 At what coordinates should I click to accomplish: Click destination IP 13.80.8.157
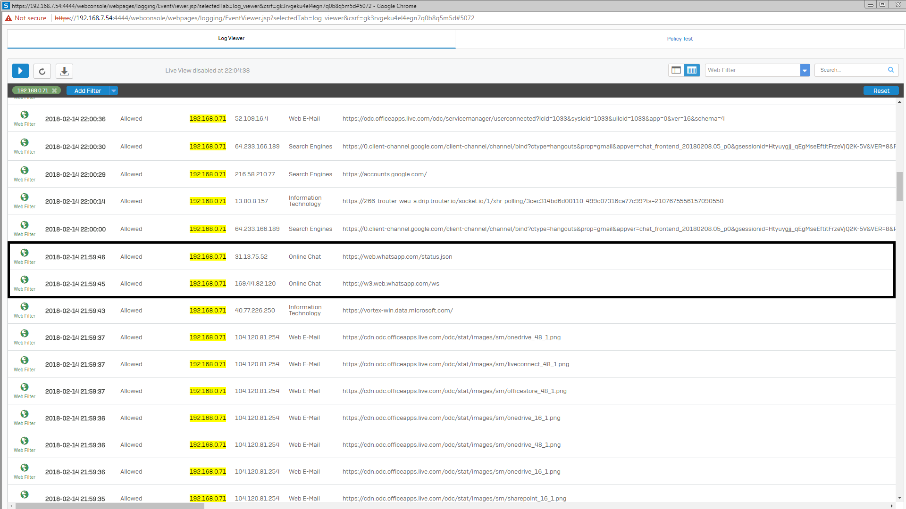[x=252, y=201]
